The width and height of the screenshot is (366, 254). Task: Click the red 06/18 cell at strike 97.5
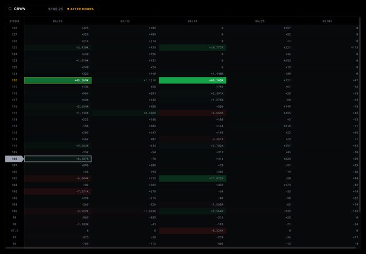coord(193,231)
